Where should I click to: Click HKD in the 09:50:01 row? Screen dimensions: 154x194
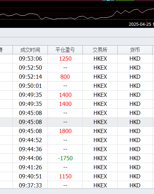(x=135, y=86)
